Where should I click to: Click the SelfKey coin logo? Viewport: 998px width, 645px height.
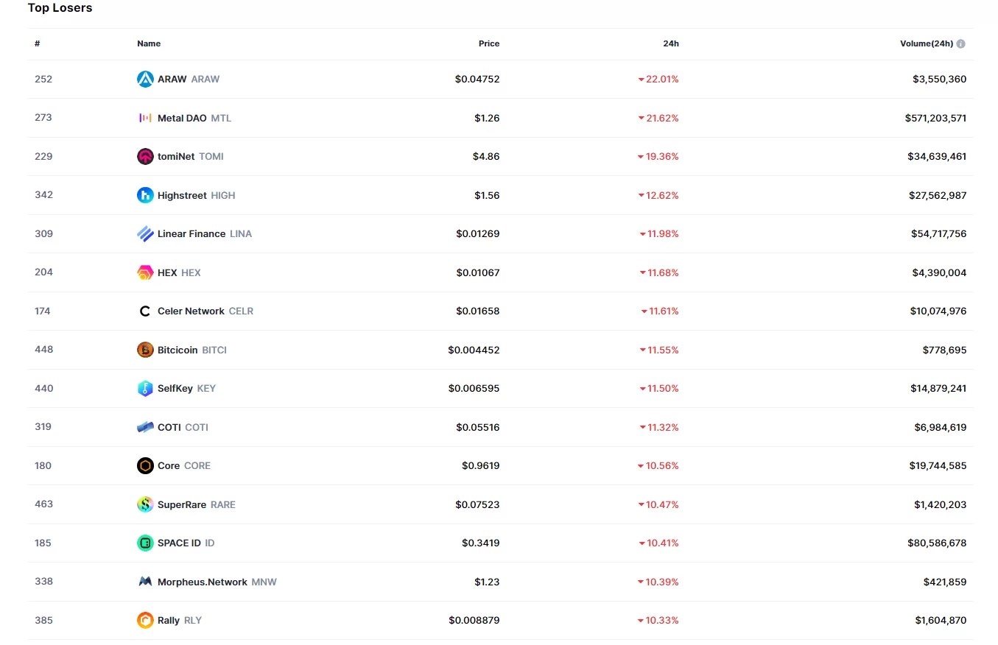point(145,388)
